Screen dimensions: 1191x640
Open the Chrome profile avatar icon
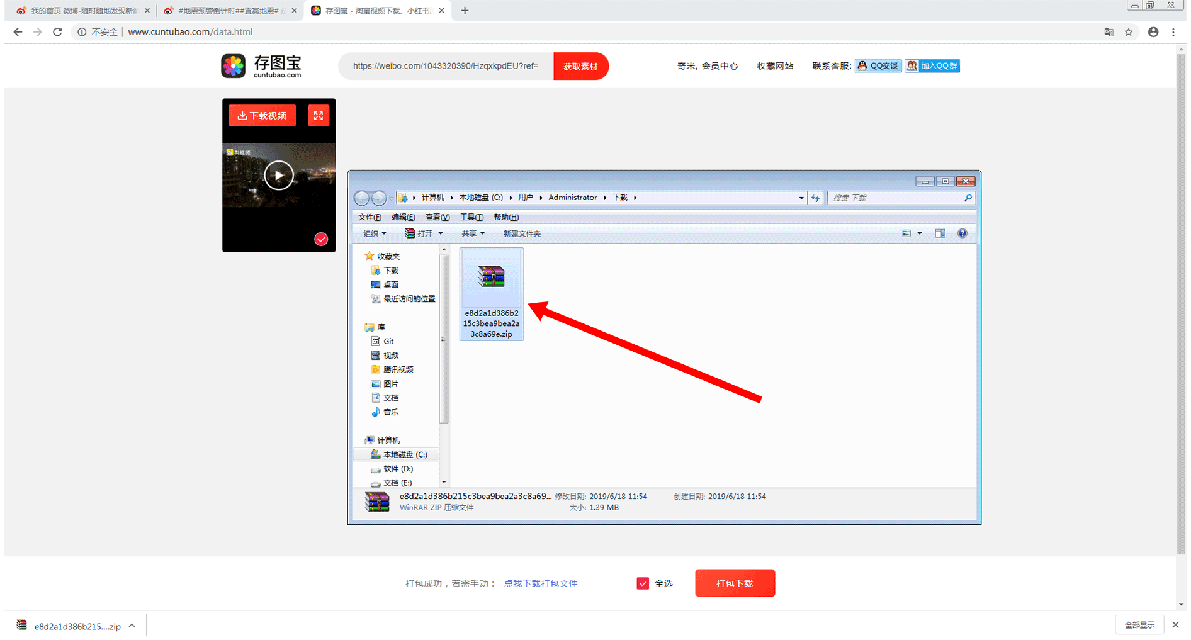[1153, 32]
